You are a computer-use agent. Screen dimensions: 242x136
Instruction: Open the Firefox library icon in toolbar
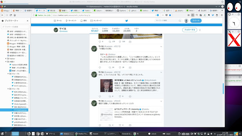(189, 15)
